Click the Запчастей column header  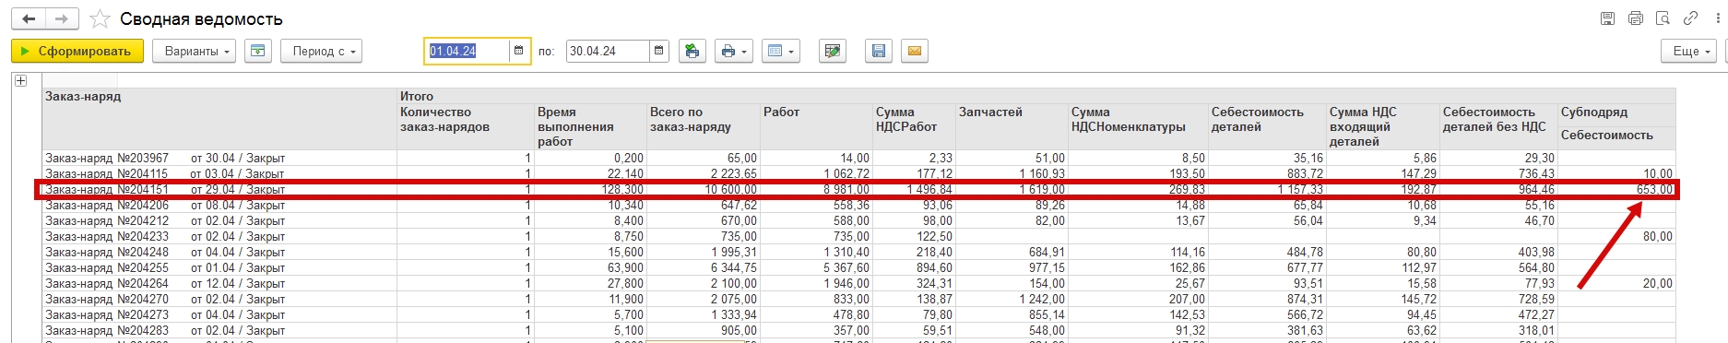coord(1012,126)
